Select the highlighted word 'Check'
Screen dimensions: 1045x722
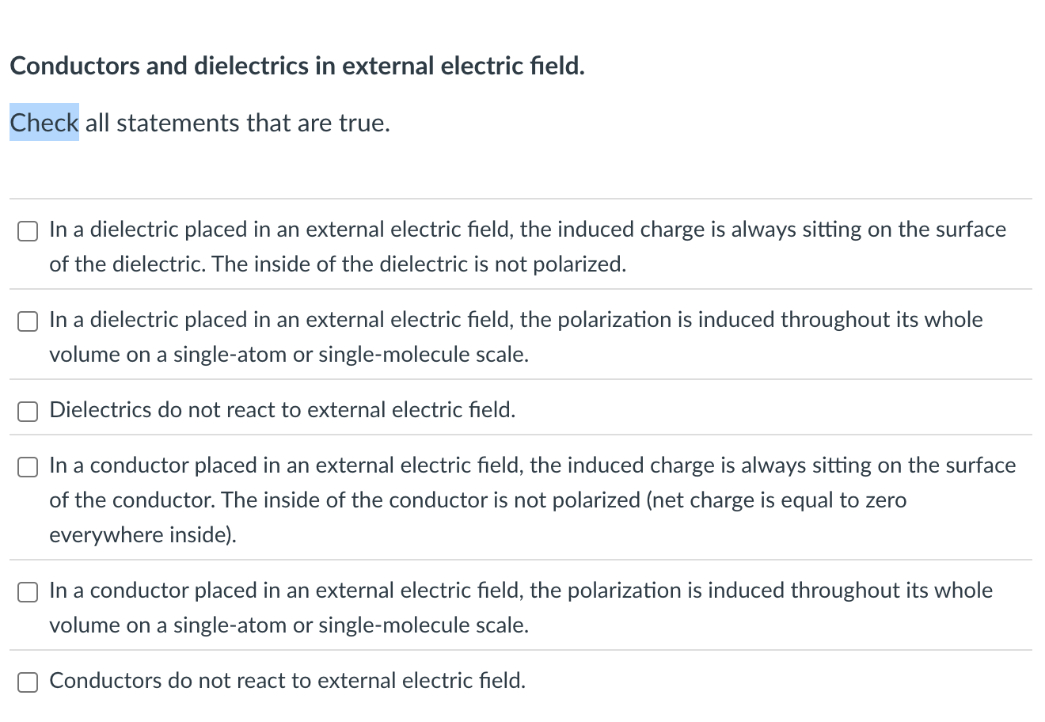pos(44,123)
